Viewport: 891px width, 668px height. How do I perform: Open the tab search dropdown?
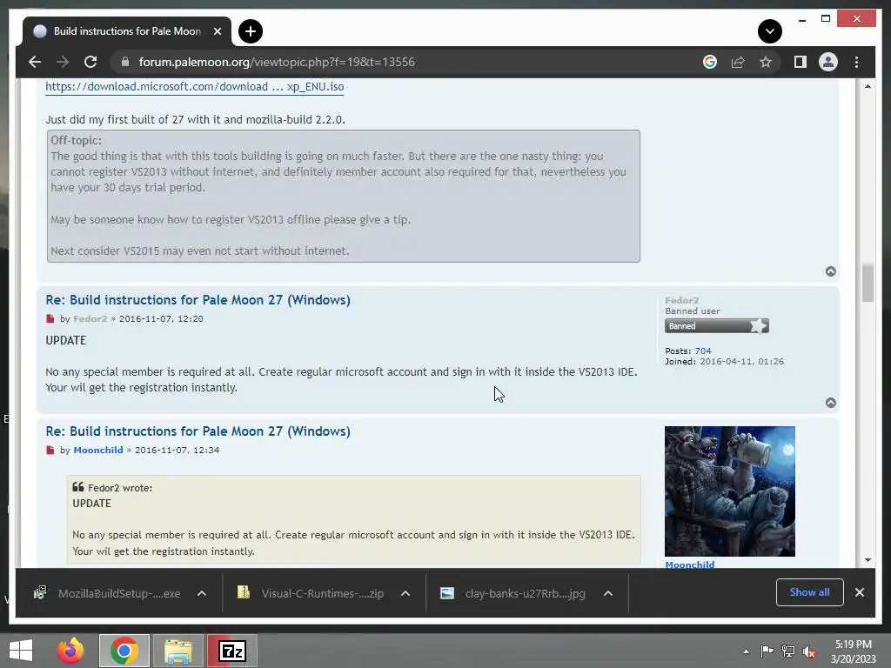(769, 31)
